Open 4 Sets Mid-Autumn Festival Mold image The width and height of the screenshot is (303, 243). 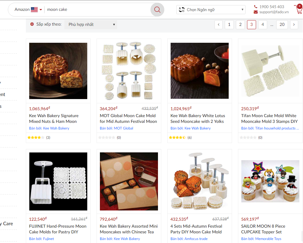(199, 181)
